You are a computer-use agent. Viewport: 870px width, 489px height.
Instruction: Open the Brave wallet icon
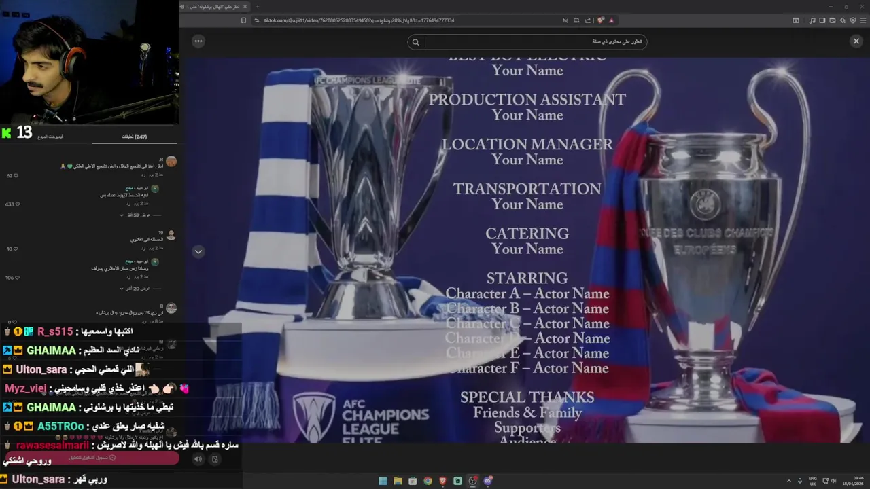coord(833,20)
